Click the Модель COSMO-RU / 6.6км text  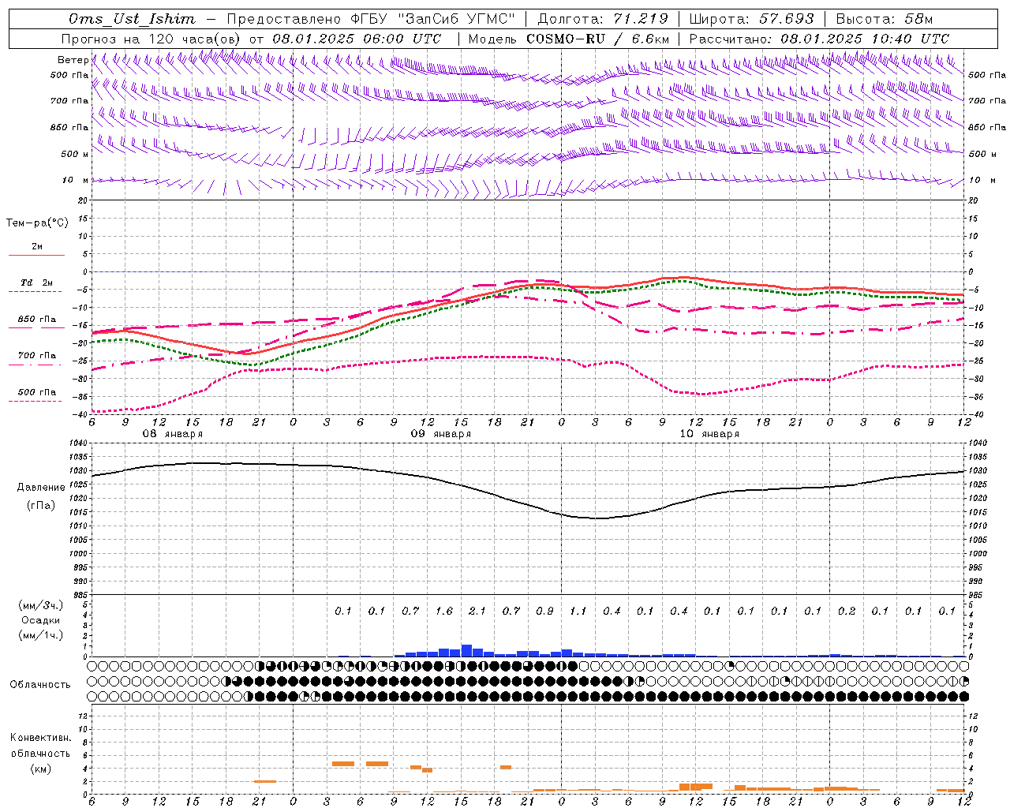pyautogui.click(x=568, y=39)
